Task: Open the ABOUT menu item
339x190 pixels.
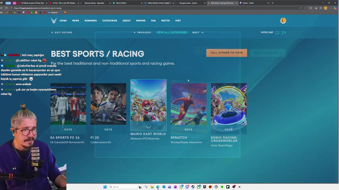Action: [127, 21]
